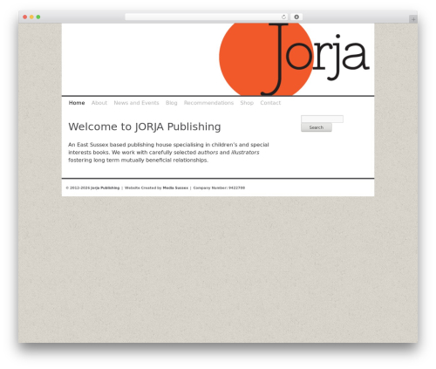Click the Search button
This screenshot has height=369, width=436.
click(317, 127)
